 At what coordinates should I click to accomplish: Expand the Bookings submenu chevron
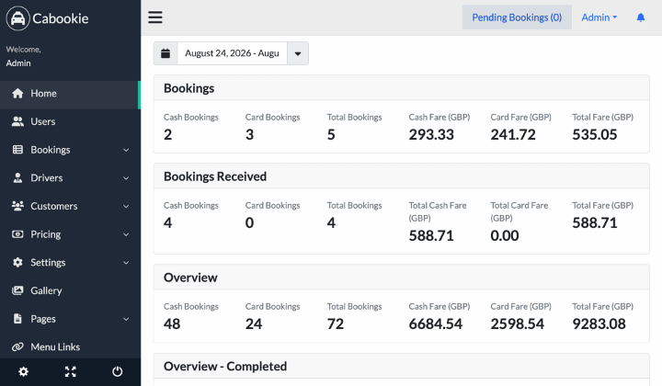click(126, 150)
